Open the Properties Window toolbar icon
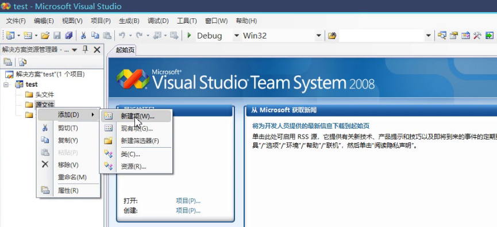Image resolution: width=497 pixels, height=227 pixels. 454,36
